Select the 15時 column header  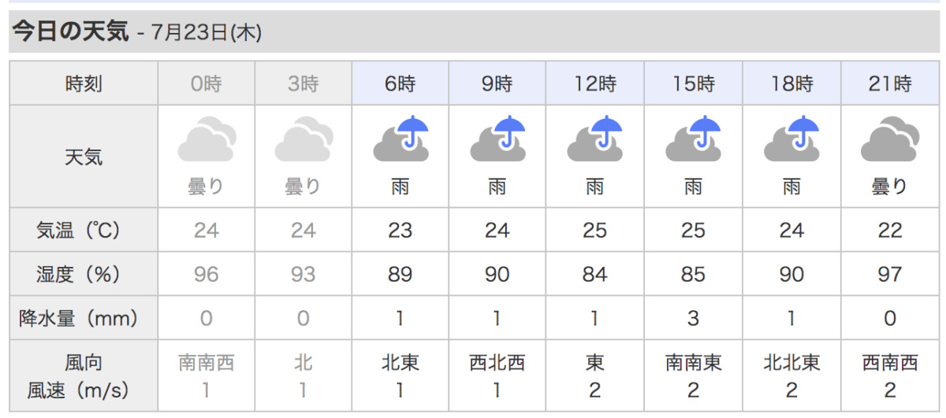click(x=694, y=83)
